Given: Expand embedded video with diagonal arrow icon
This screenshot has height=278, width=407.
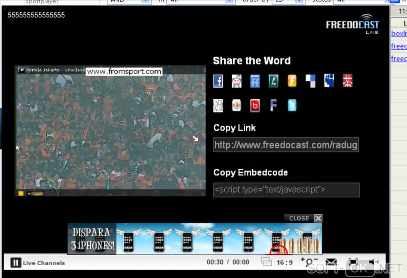Looking at the screenshot, I should click(196, 139).
